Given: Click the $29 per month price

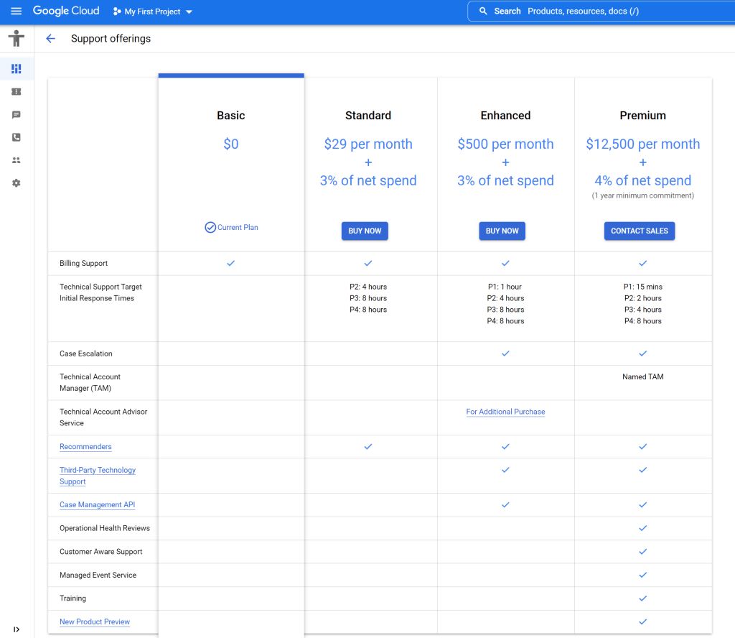Looking at the screenshot, I should [368, 144].
